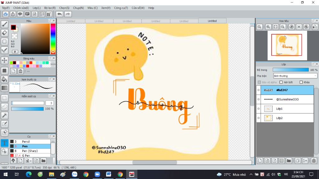The height and width of the screenshot is (179, 319).
Task: Toggle visibility of Lớp1 layer
Action: [x=259, y=109]
